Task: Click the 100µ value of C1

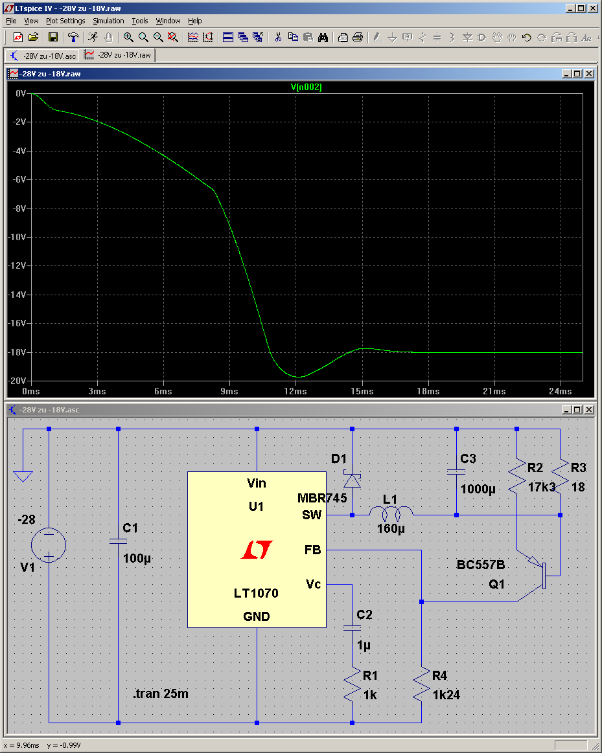Action: click(137, 559)
